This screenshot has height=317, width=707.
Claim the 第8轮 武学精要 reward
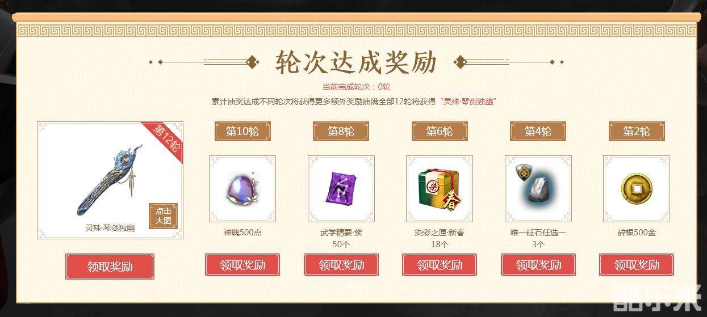point(341,265)
